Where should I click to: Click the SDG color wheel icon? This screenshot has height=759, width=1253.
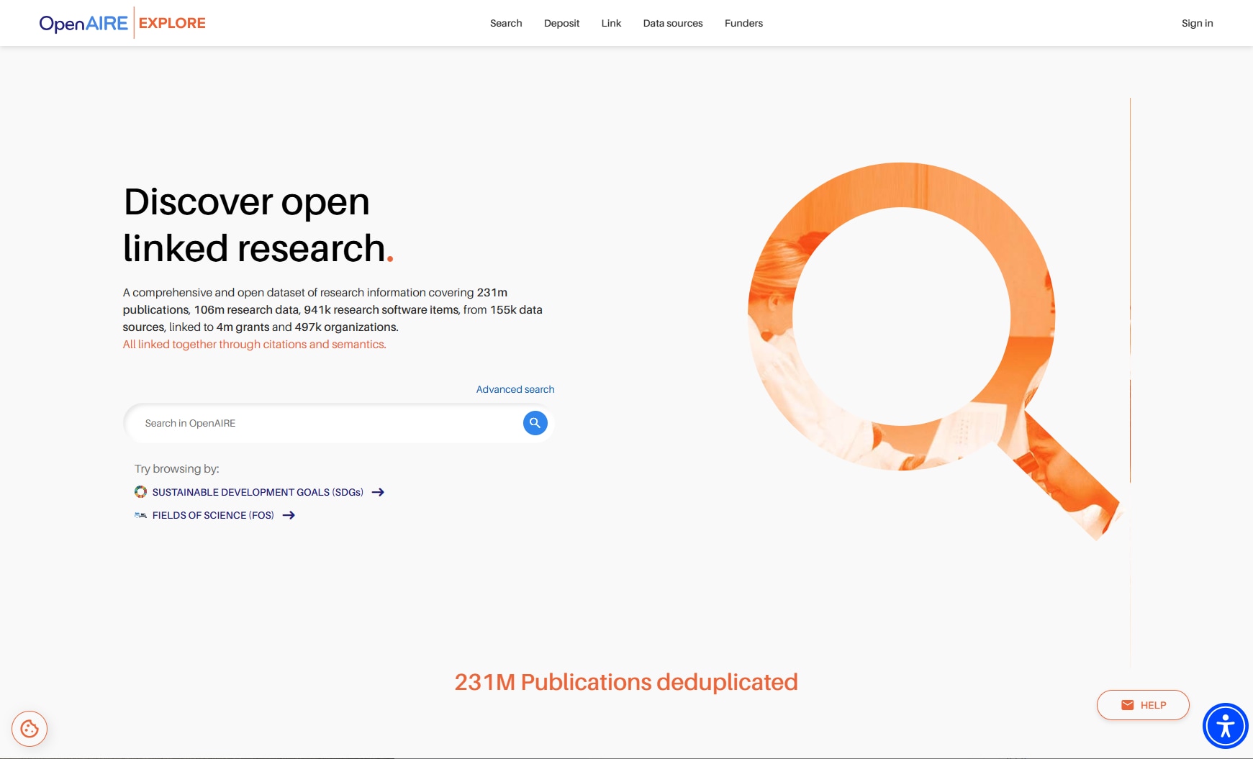tap(140, 492)
